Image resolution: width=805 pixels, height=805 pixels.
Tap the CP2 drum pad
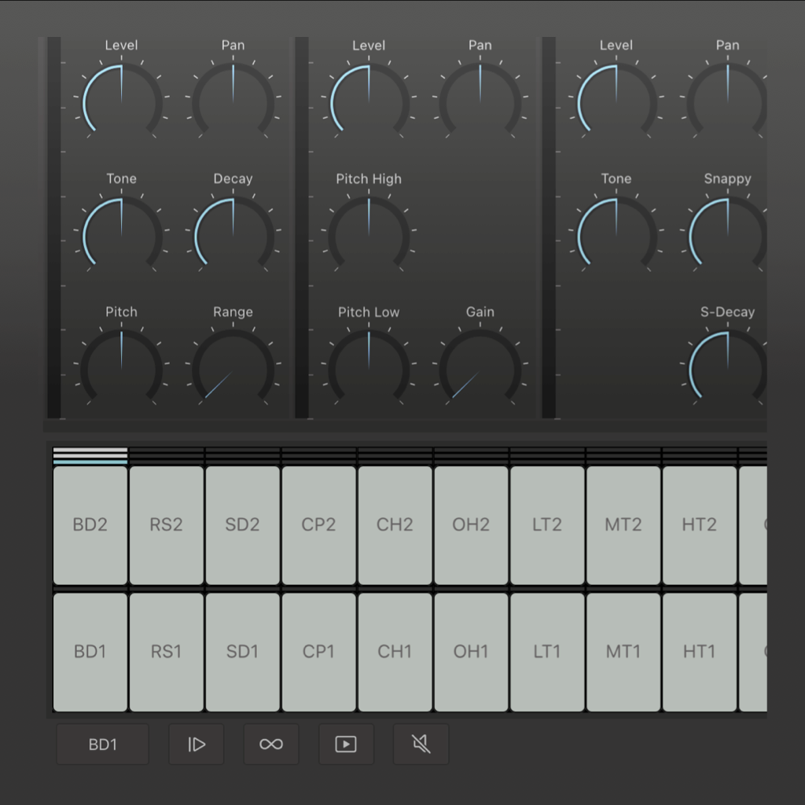[319, 525]
